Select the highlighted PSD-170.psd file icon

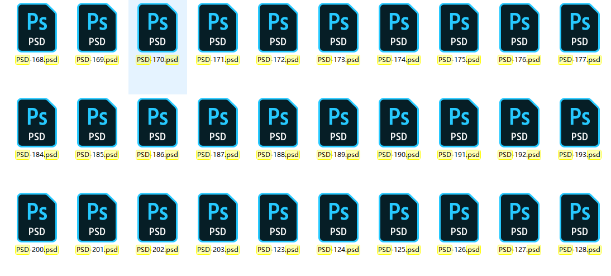(157, 28)
